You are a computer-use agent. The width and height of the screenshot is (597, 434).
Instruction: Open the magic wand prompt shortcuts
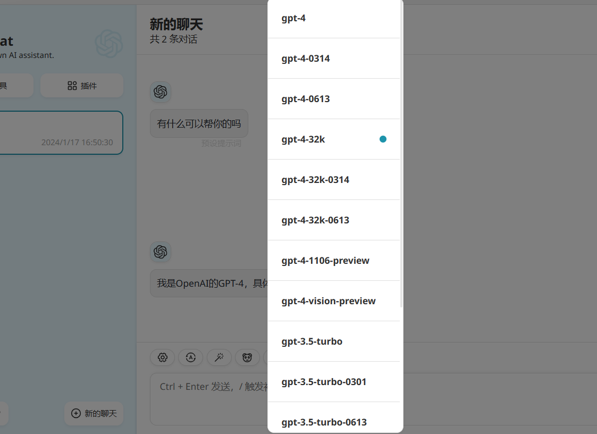[219, 357]
